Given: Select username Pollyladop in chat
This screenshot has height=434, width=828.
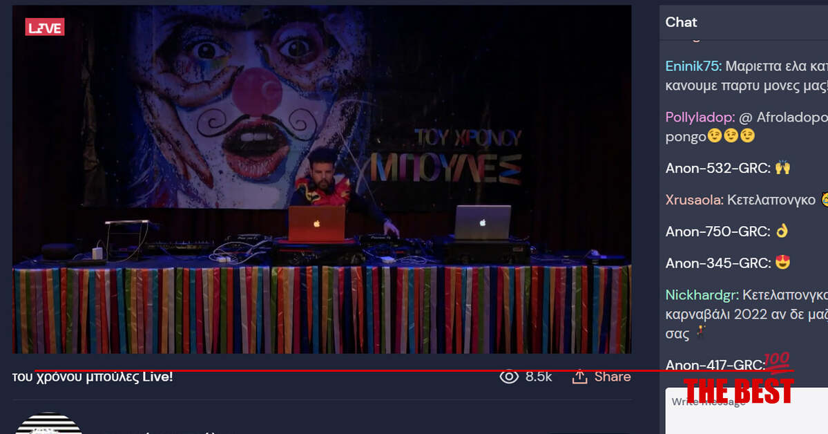Looking at the screenshot, I should coord(699,117).
